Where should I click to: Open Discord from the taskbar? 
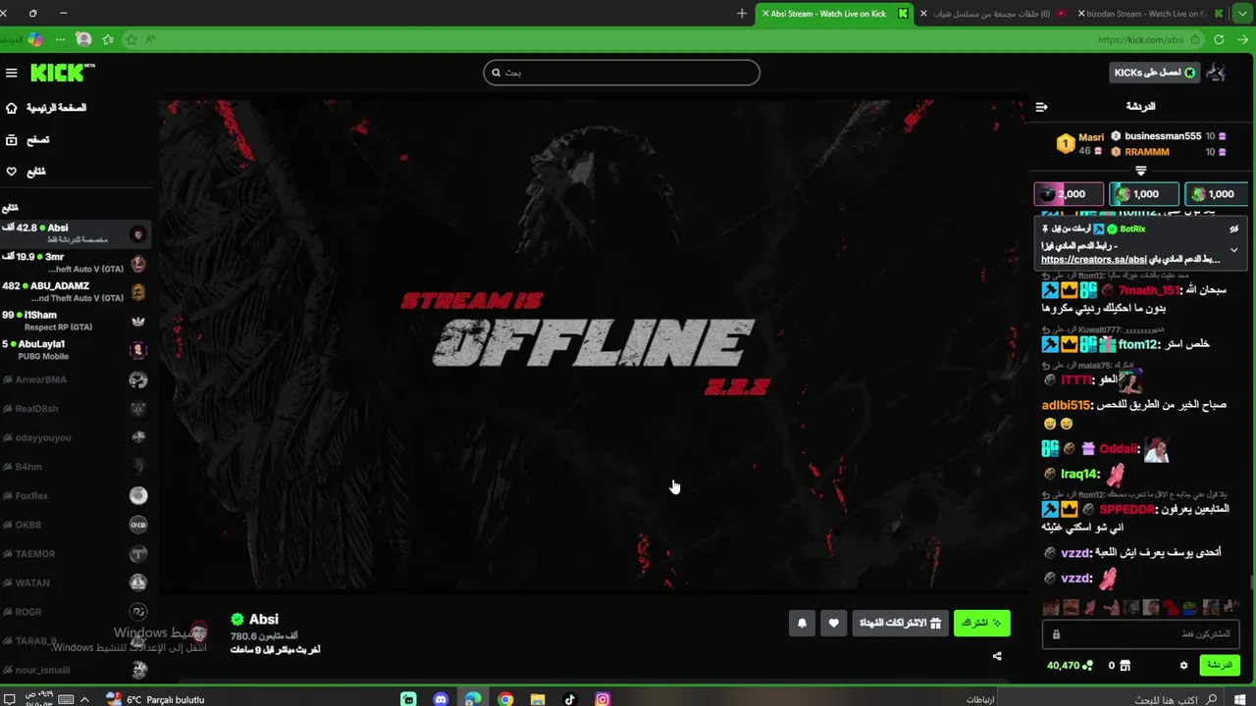(441, 699)
